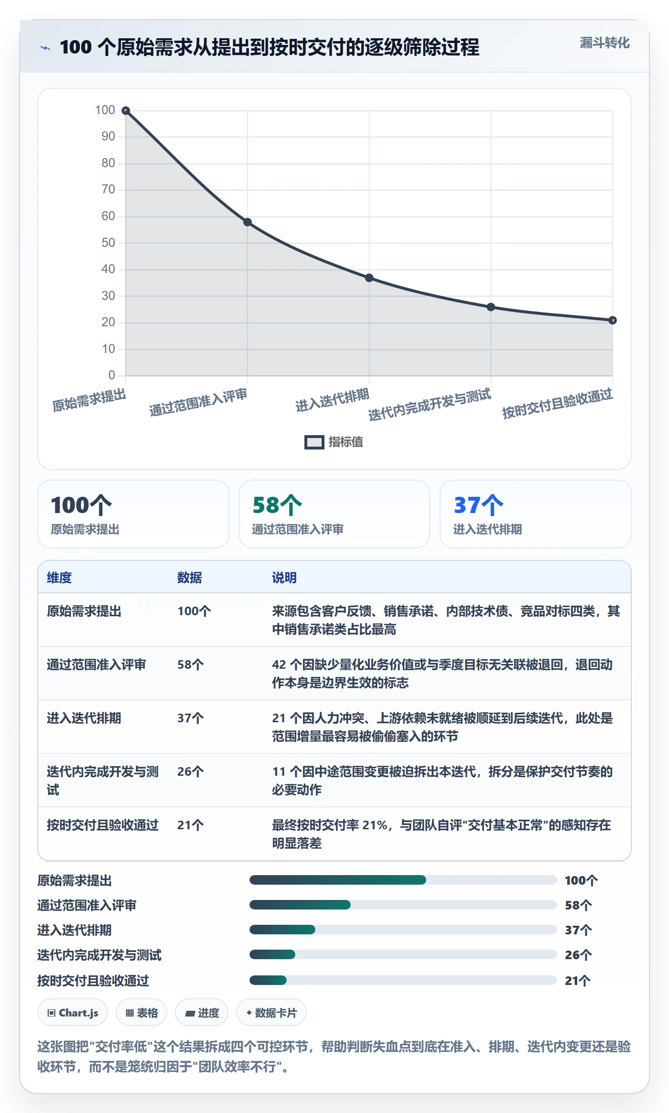Click the 迭代内完成开发与测试 progress bar
This screenshot has width=669, height=1113.
[x=403, y=954]
